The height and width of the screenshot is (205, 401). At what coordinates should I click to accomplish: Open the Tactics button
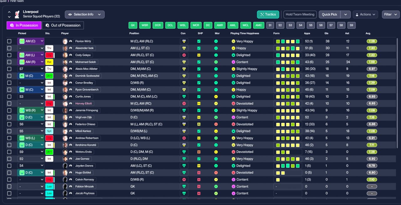click(x=268, y=14)
